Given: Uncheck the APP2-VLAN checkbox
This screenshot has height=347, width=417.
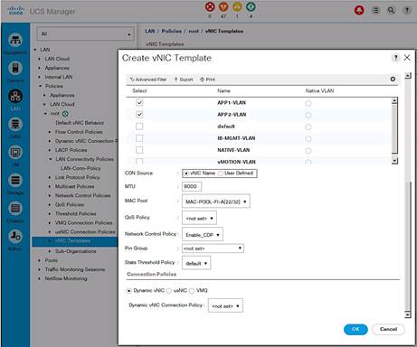Looking at the screenshot, I should [139, 115].
